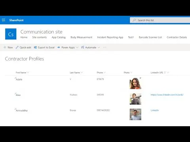Go to the Home navigation item
This screenshot has width=190, height=142.
(x=24, y=37)
